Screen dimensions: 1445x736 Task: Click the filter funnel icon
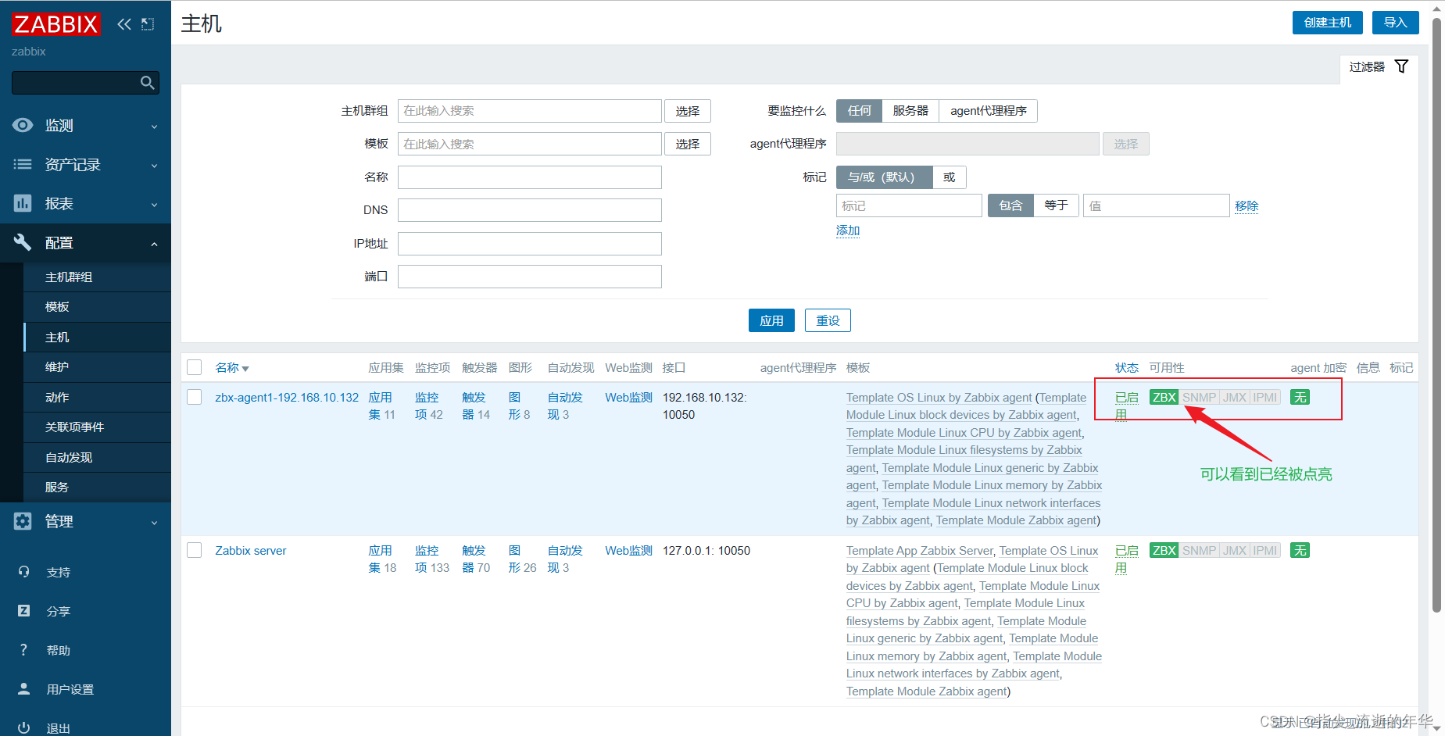point(1402,66)
